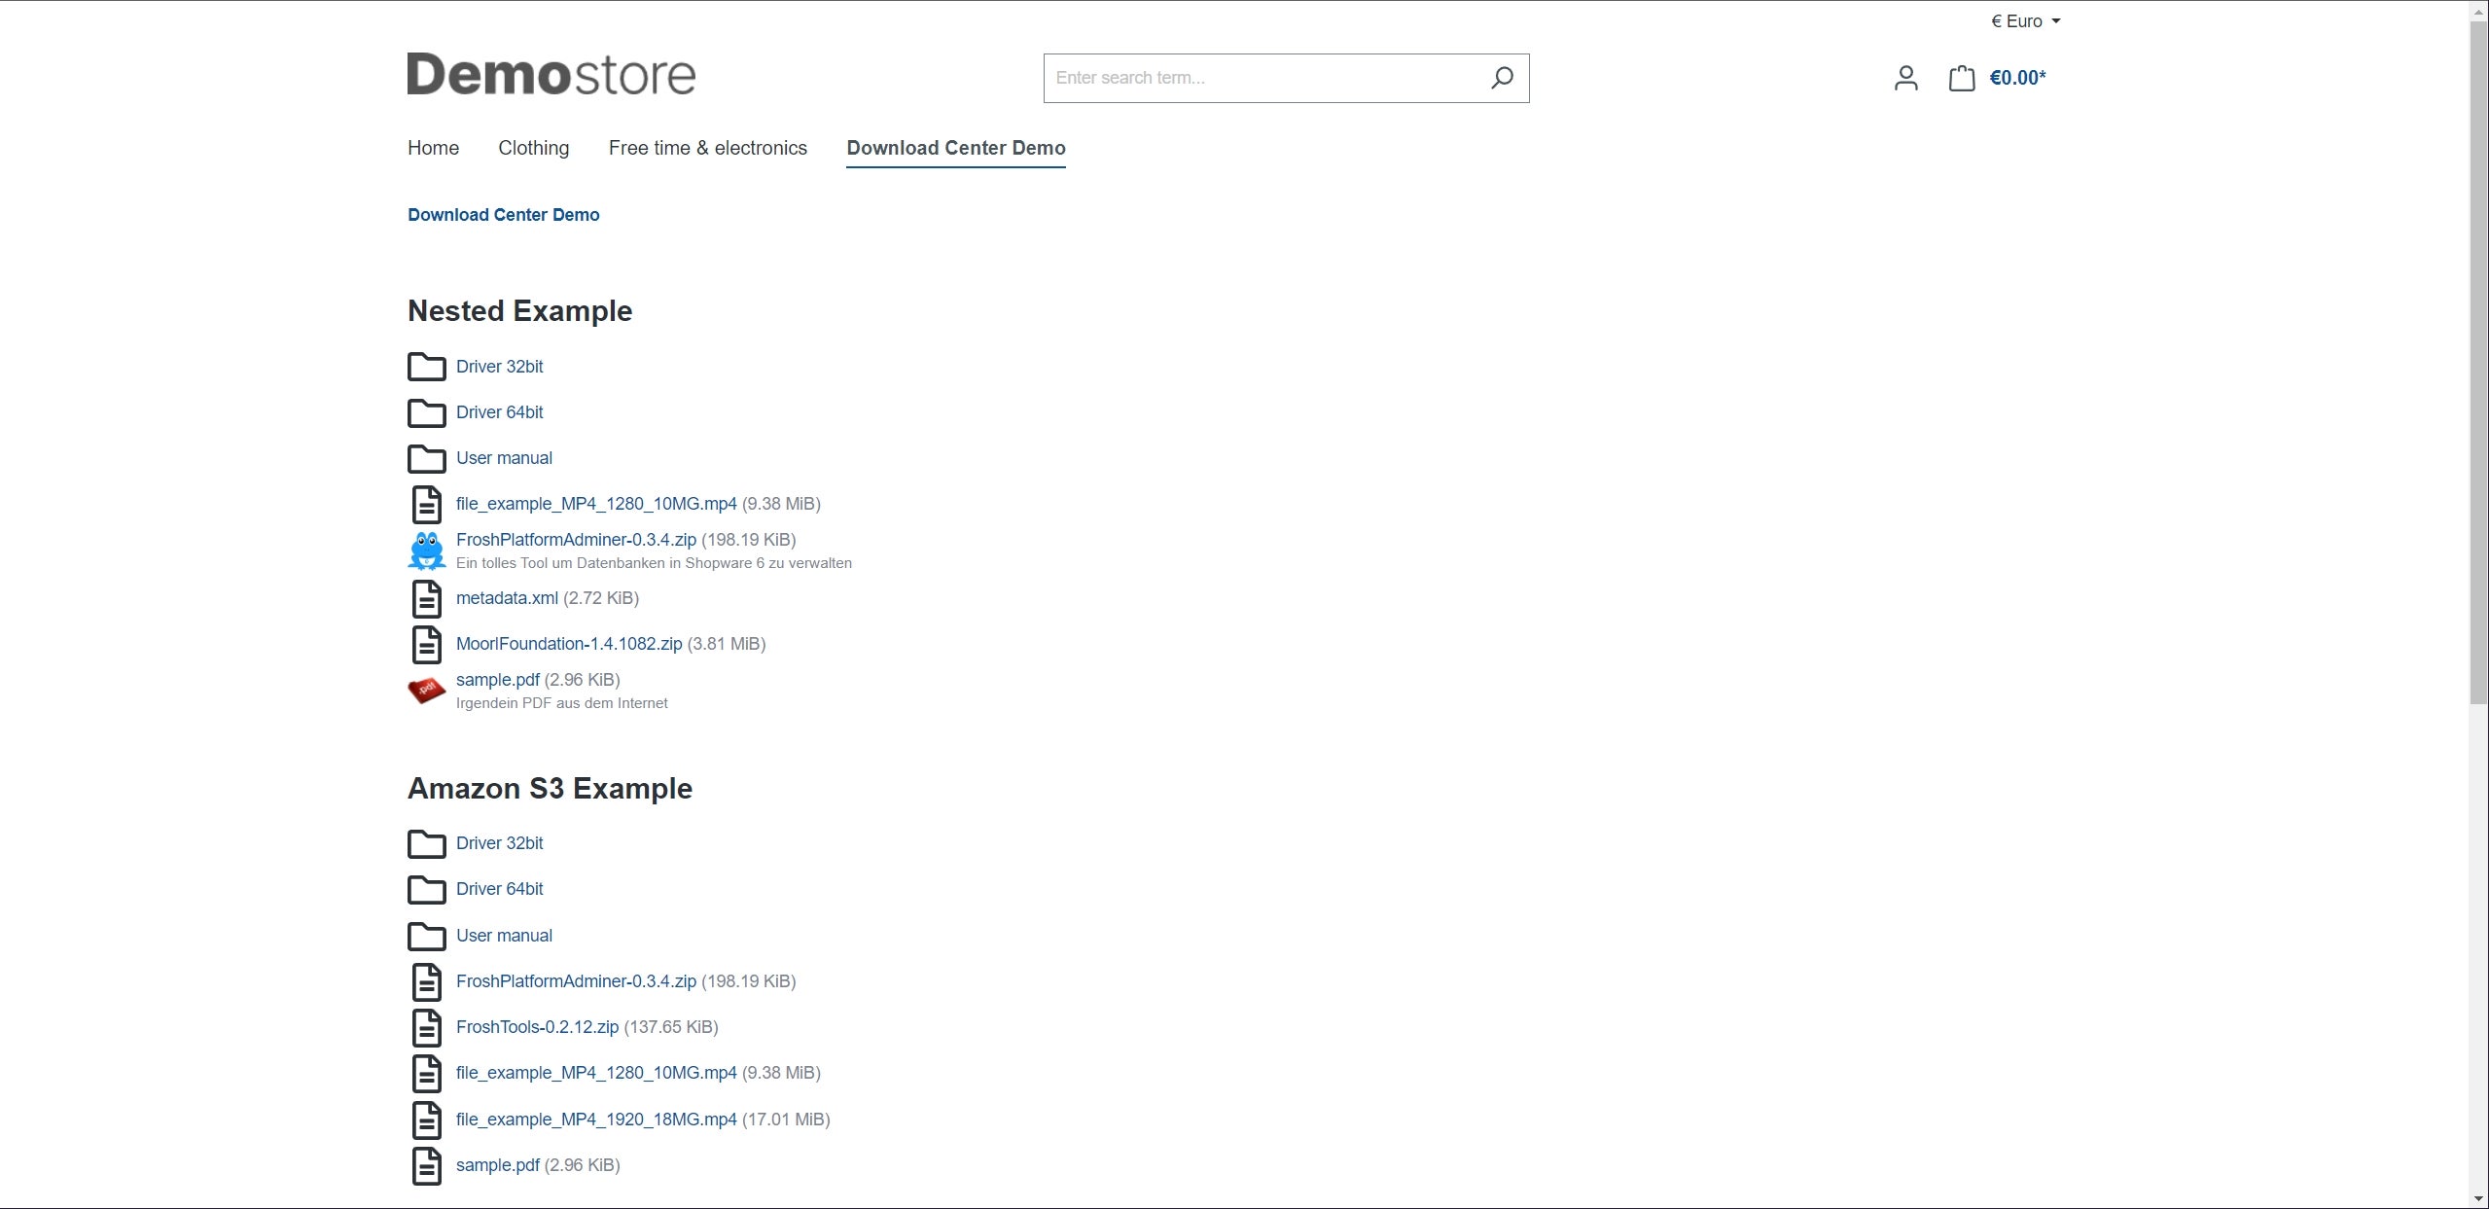Open Driver 64bit folder under Nested Example
The image size is (2489, 1209).
pos(499,412)
